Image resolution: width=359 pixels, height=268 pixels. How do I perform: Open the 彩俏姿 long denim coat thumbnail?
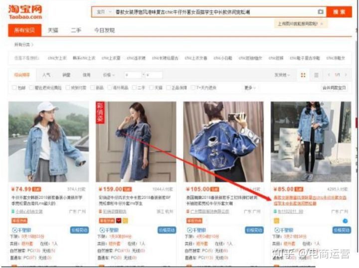pyautogui.click(x=136, y=142)
